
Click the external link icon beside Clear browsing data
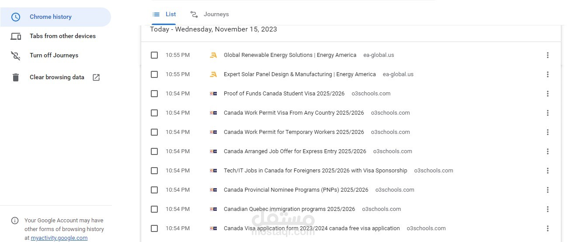[96, 77]
